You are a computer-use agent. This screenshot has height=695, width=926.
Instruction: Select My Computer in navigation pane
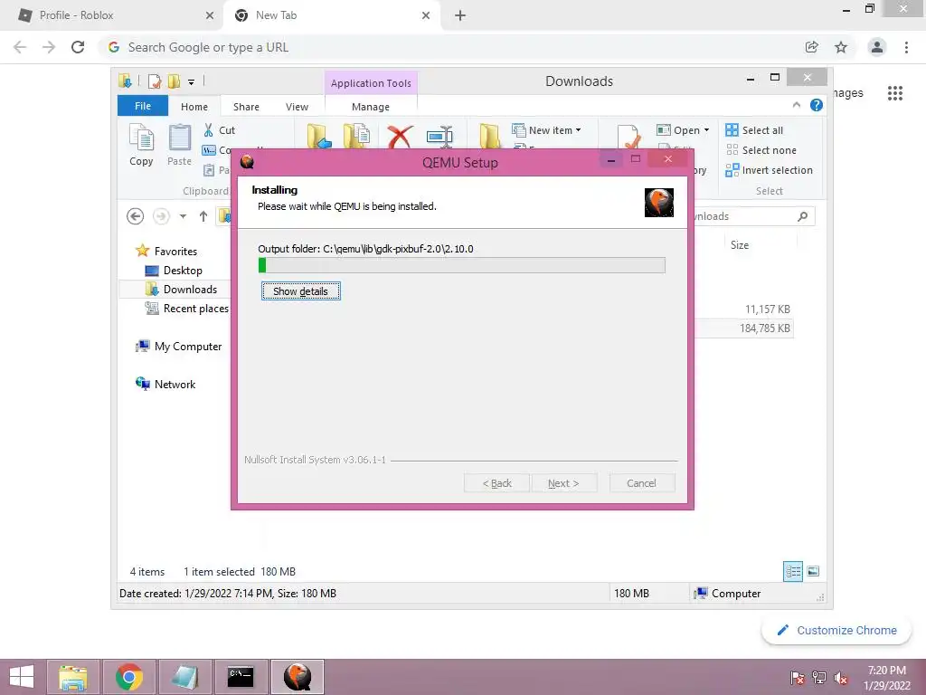(x=178, y=347)
